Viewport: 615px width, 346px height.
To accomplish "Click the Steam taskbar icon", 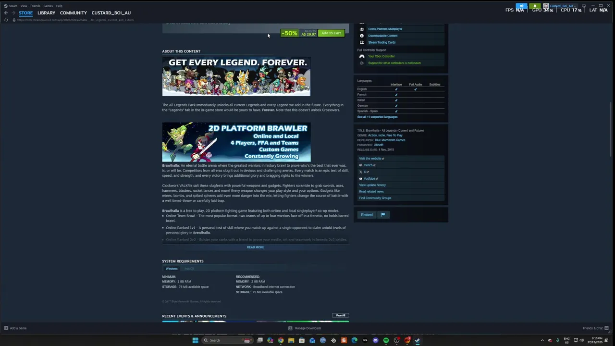I will (418, 340).
